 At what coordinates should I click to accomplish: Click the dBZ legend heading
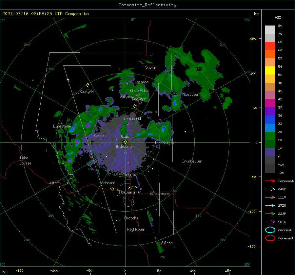[x=278, y=17]
